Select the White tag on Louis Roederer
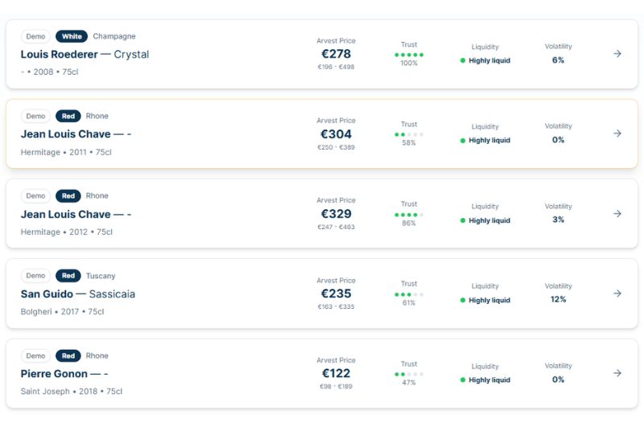Viewport: 644px width, 427px height. [x=72, y=36]
